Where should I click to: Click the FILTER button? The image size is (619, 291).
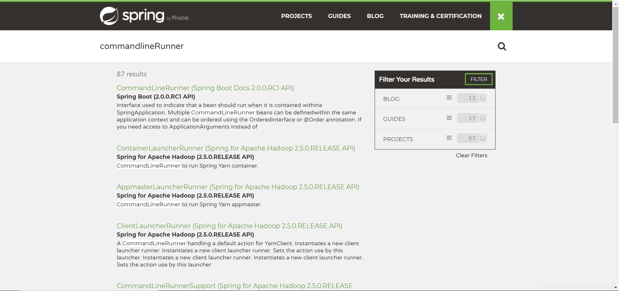[478, 79]
